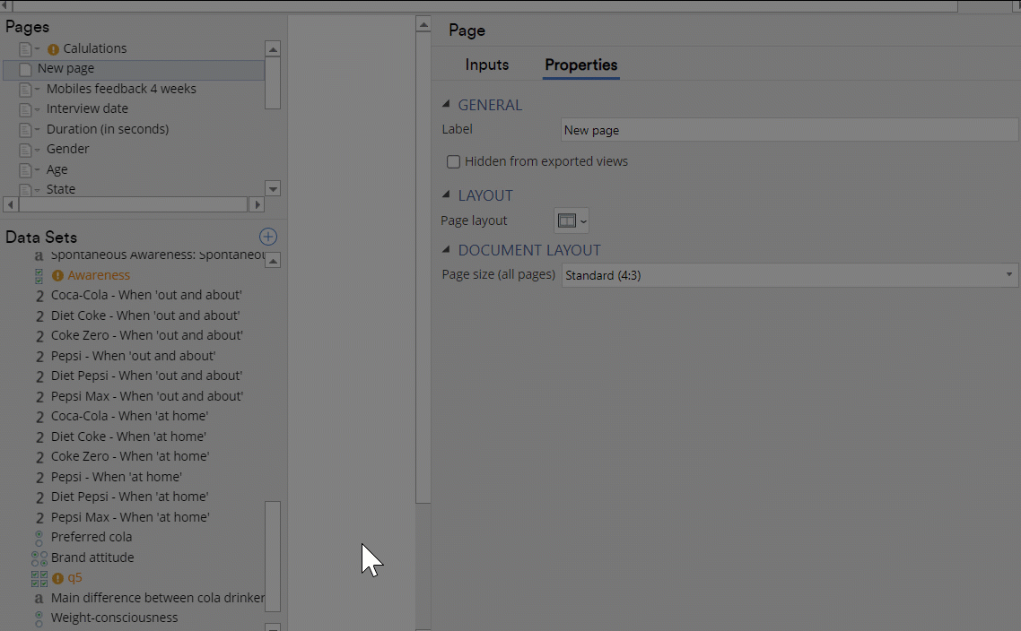Switch to the Inputs tab
1021x631 pixels.
(487, 65)
